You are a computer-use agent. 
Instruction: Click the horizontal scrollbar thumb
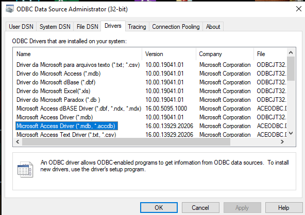pyautogui.click(x=126, y=142)
